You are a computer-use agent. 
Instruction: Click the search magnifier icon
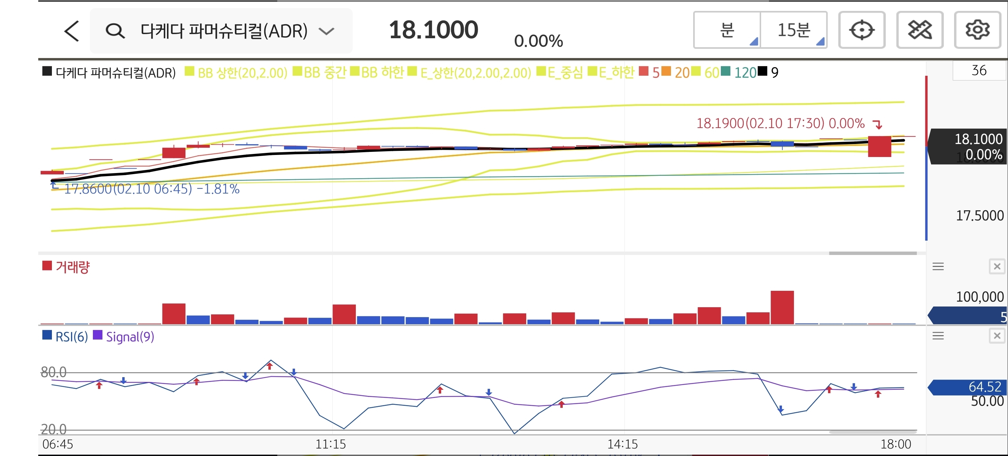(x=115, y=31)
